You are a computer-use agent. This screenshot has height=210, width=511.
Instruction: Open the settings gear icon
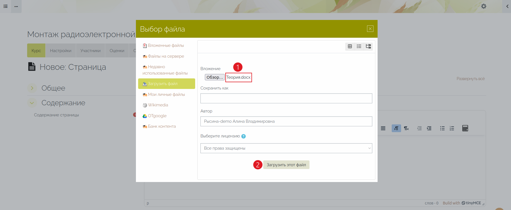click(484, 6)
